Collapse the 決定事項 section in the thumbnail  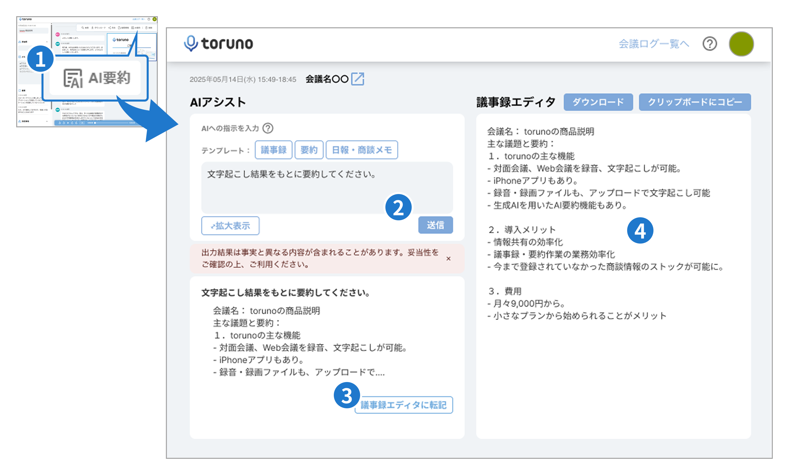[47, 121]
